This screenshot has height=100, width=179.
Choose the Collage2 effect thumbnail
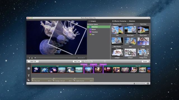pos(130,52)
